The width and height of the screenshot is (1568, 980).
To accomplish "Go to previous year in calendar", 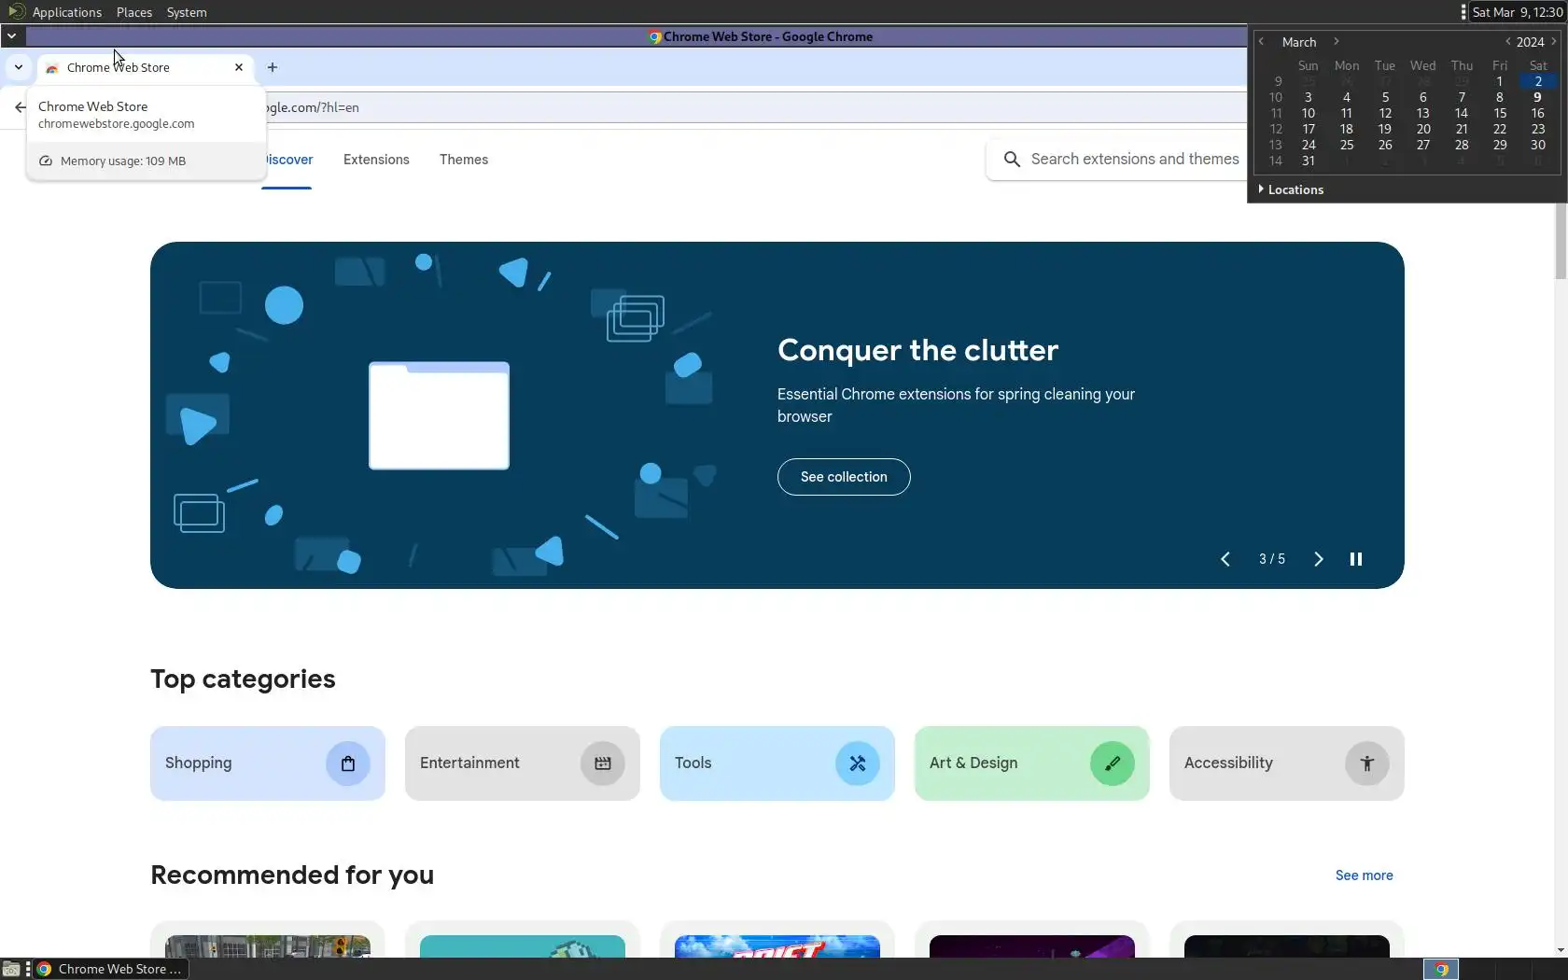I will (1507, 42).
